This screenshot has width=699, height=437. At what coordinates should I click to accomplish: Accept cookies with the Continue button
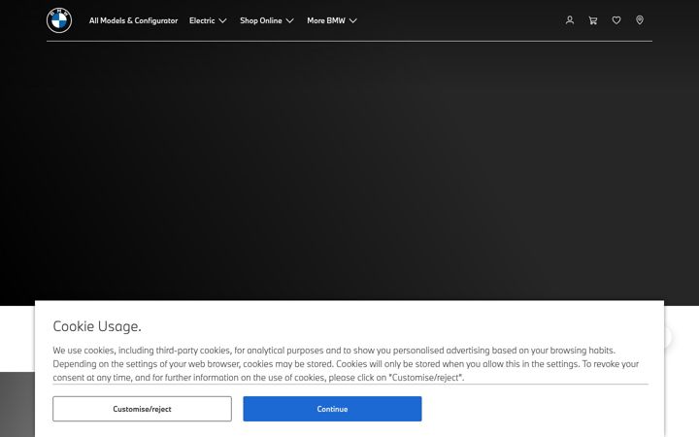[332, 409]
